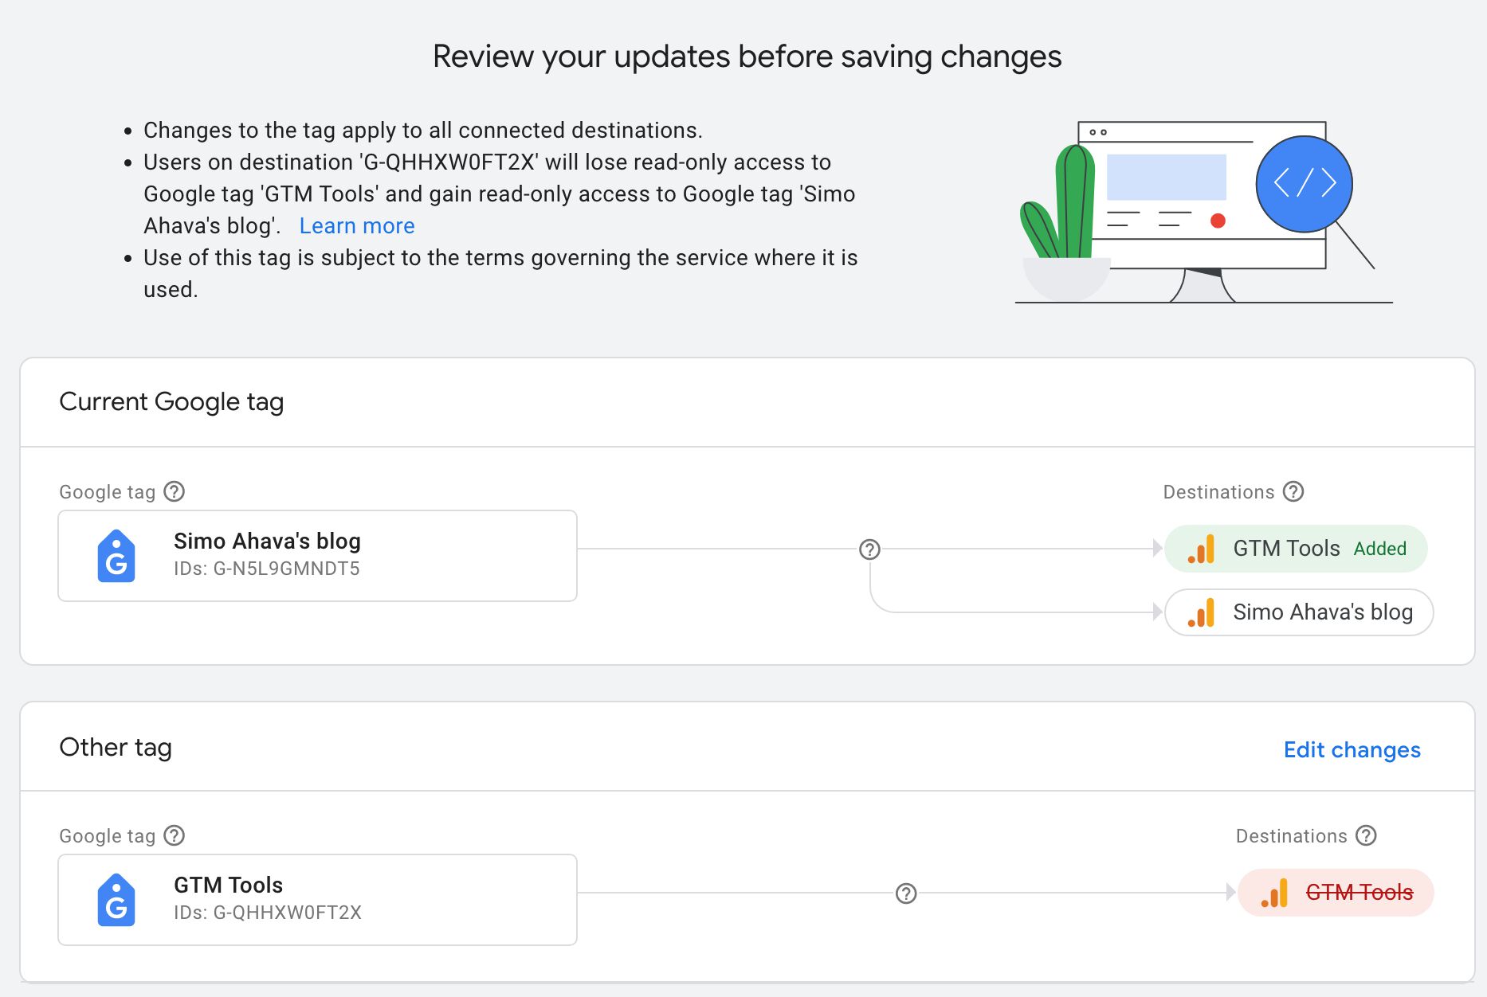Open the Learn more link
The height and width of the screenshot is (997, 1487).
tap(357, 226)
